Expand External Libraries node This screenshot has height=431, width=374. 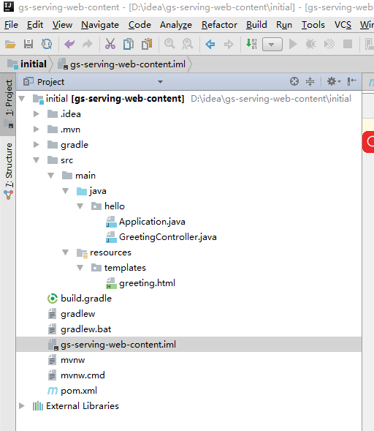[x=22, y=405]
